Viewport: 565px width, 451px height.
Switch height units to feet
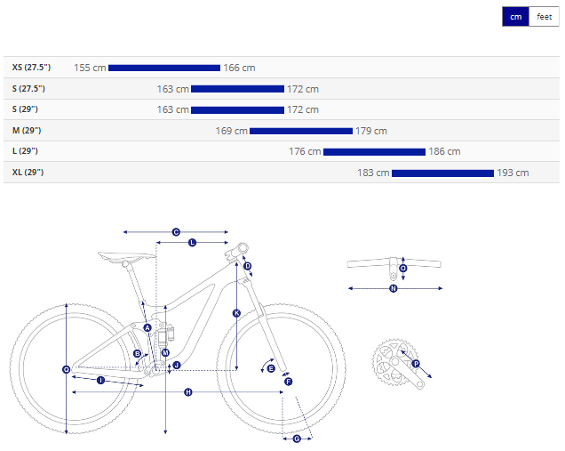(x=544, y=17)
